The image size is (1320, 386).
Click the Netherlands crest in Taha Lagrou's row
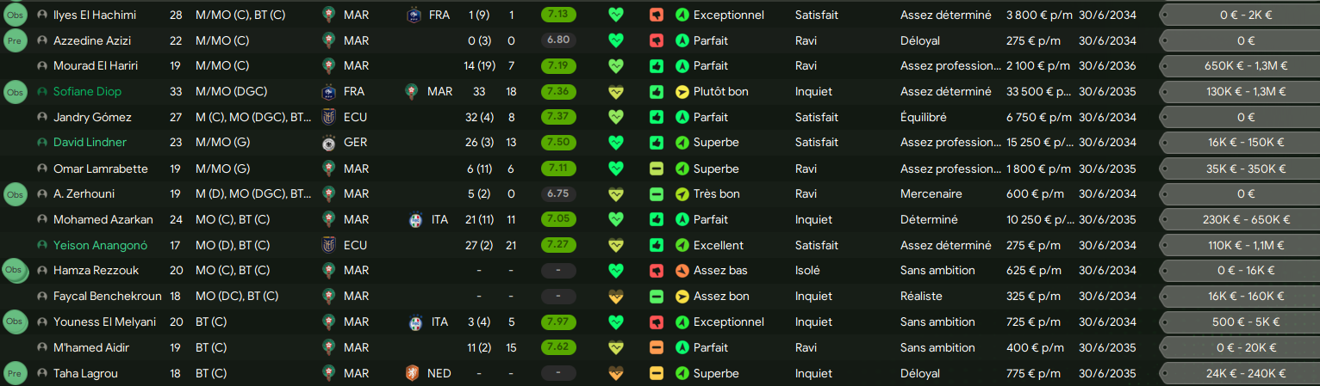[414, 374]
